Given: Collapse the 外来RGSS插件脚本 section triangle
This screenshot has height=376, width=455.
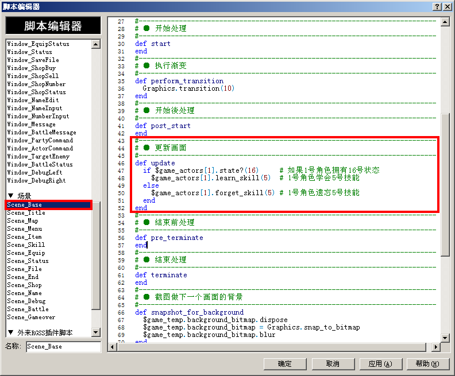Looking at the screenshot, I should point(11,332).
